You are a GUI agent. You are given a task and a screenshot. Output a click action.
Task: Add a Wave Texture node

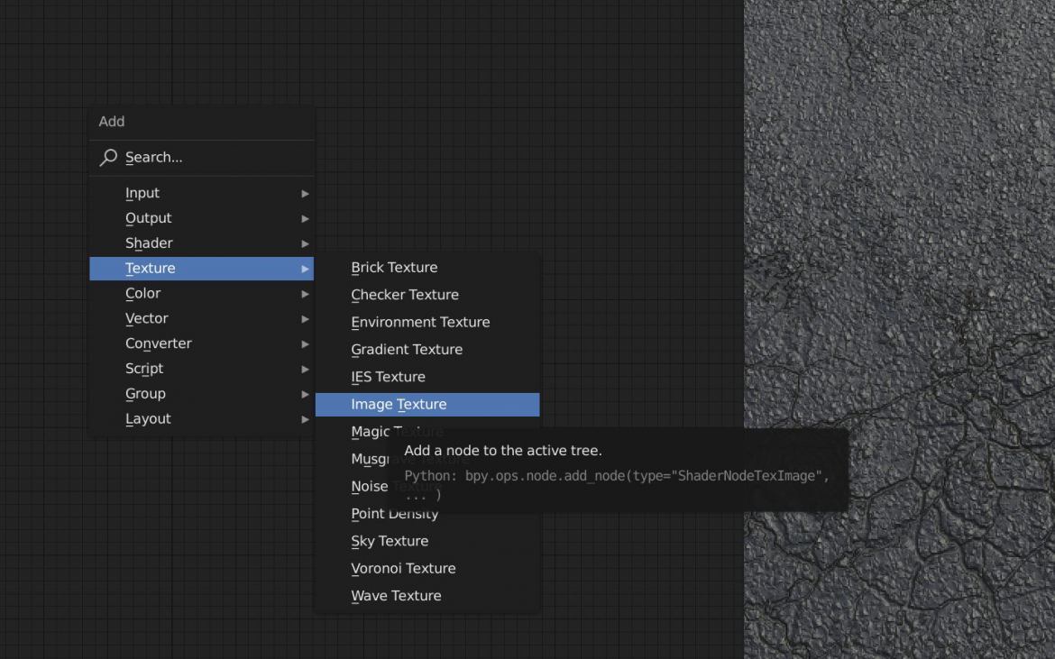[x=395, y=595]
